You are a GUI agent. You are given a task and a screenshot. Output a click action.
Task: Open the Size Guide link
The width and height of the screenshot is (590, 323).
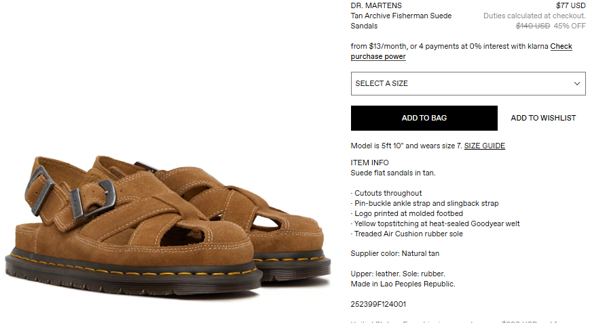coord(484,146)
